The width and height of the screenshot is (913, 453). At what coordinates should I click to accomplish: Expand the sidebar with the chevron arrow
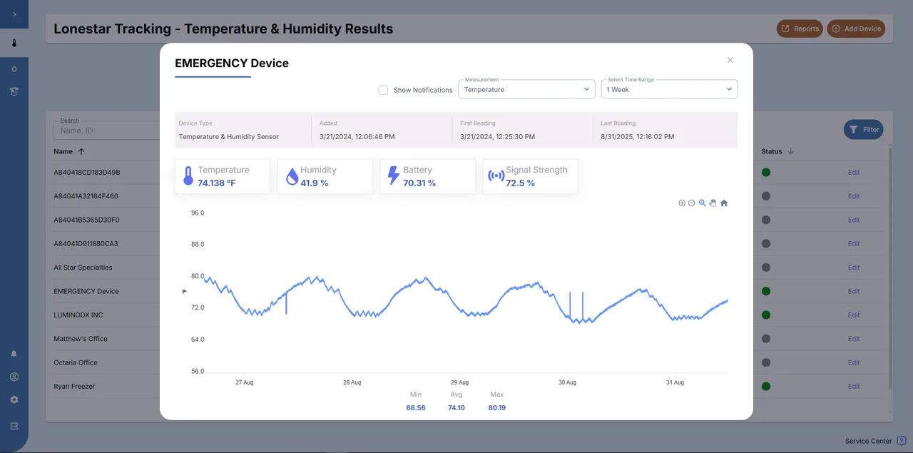tap(14, 14)
